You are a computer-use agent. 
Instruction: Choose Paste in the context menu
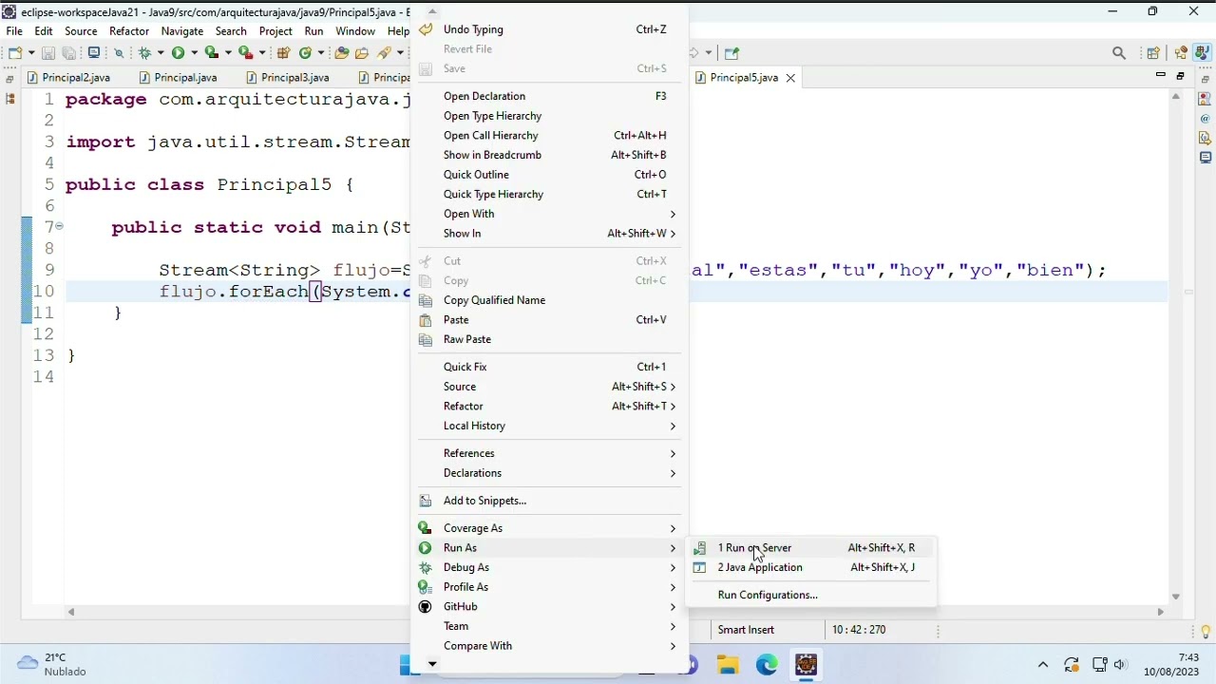[549, 320]
